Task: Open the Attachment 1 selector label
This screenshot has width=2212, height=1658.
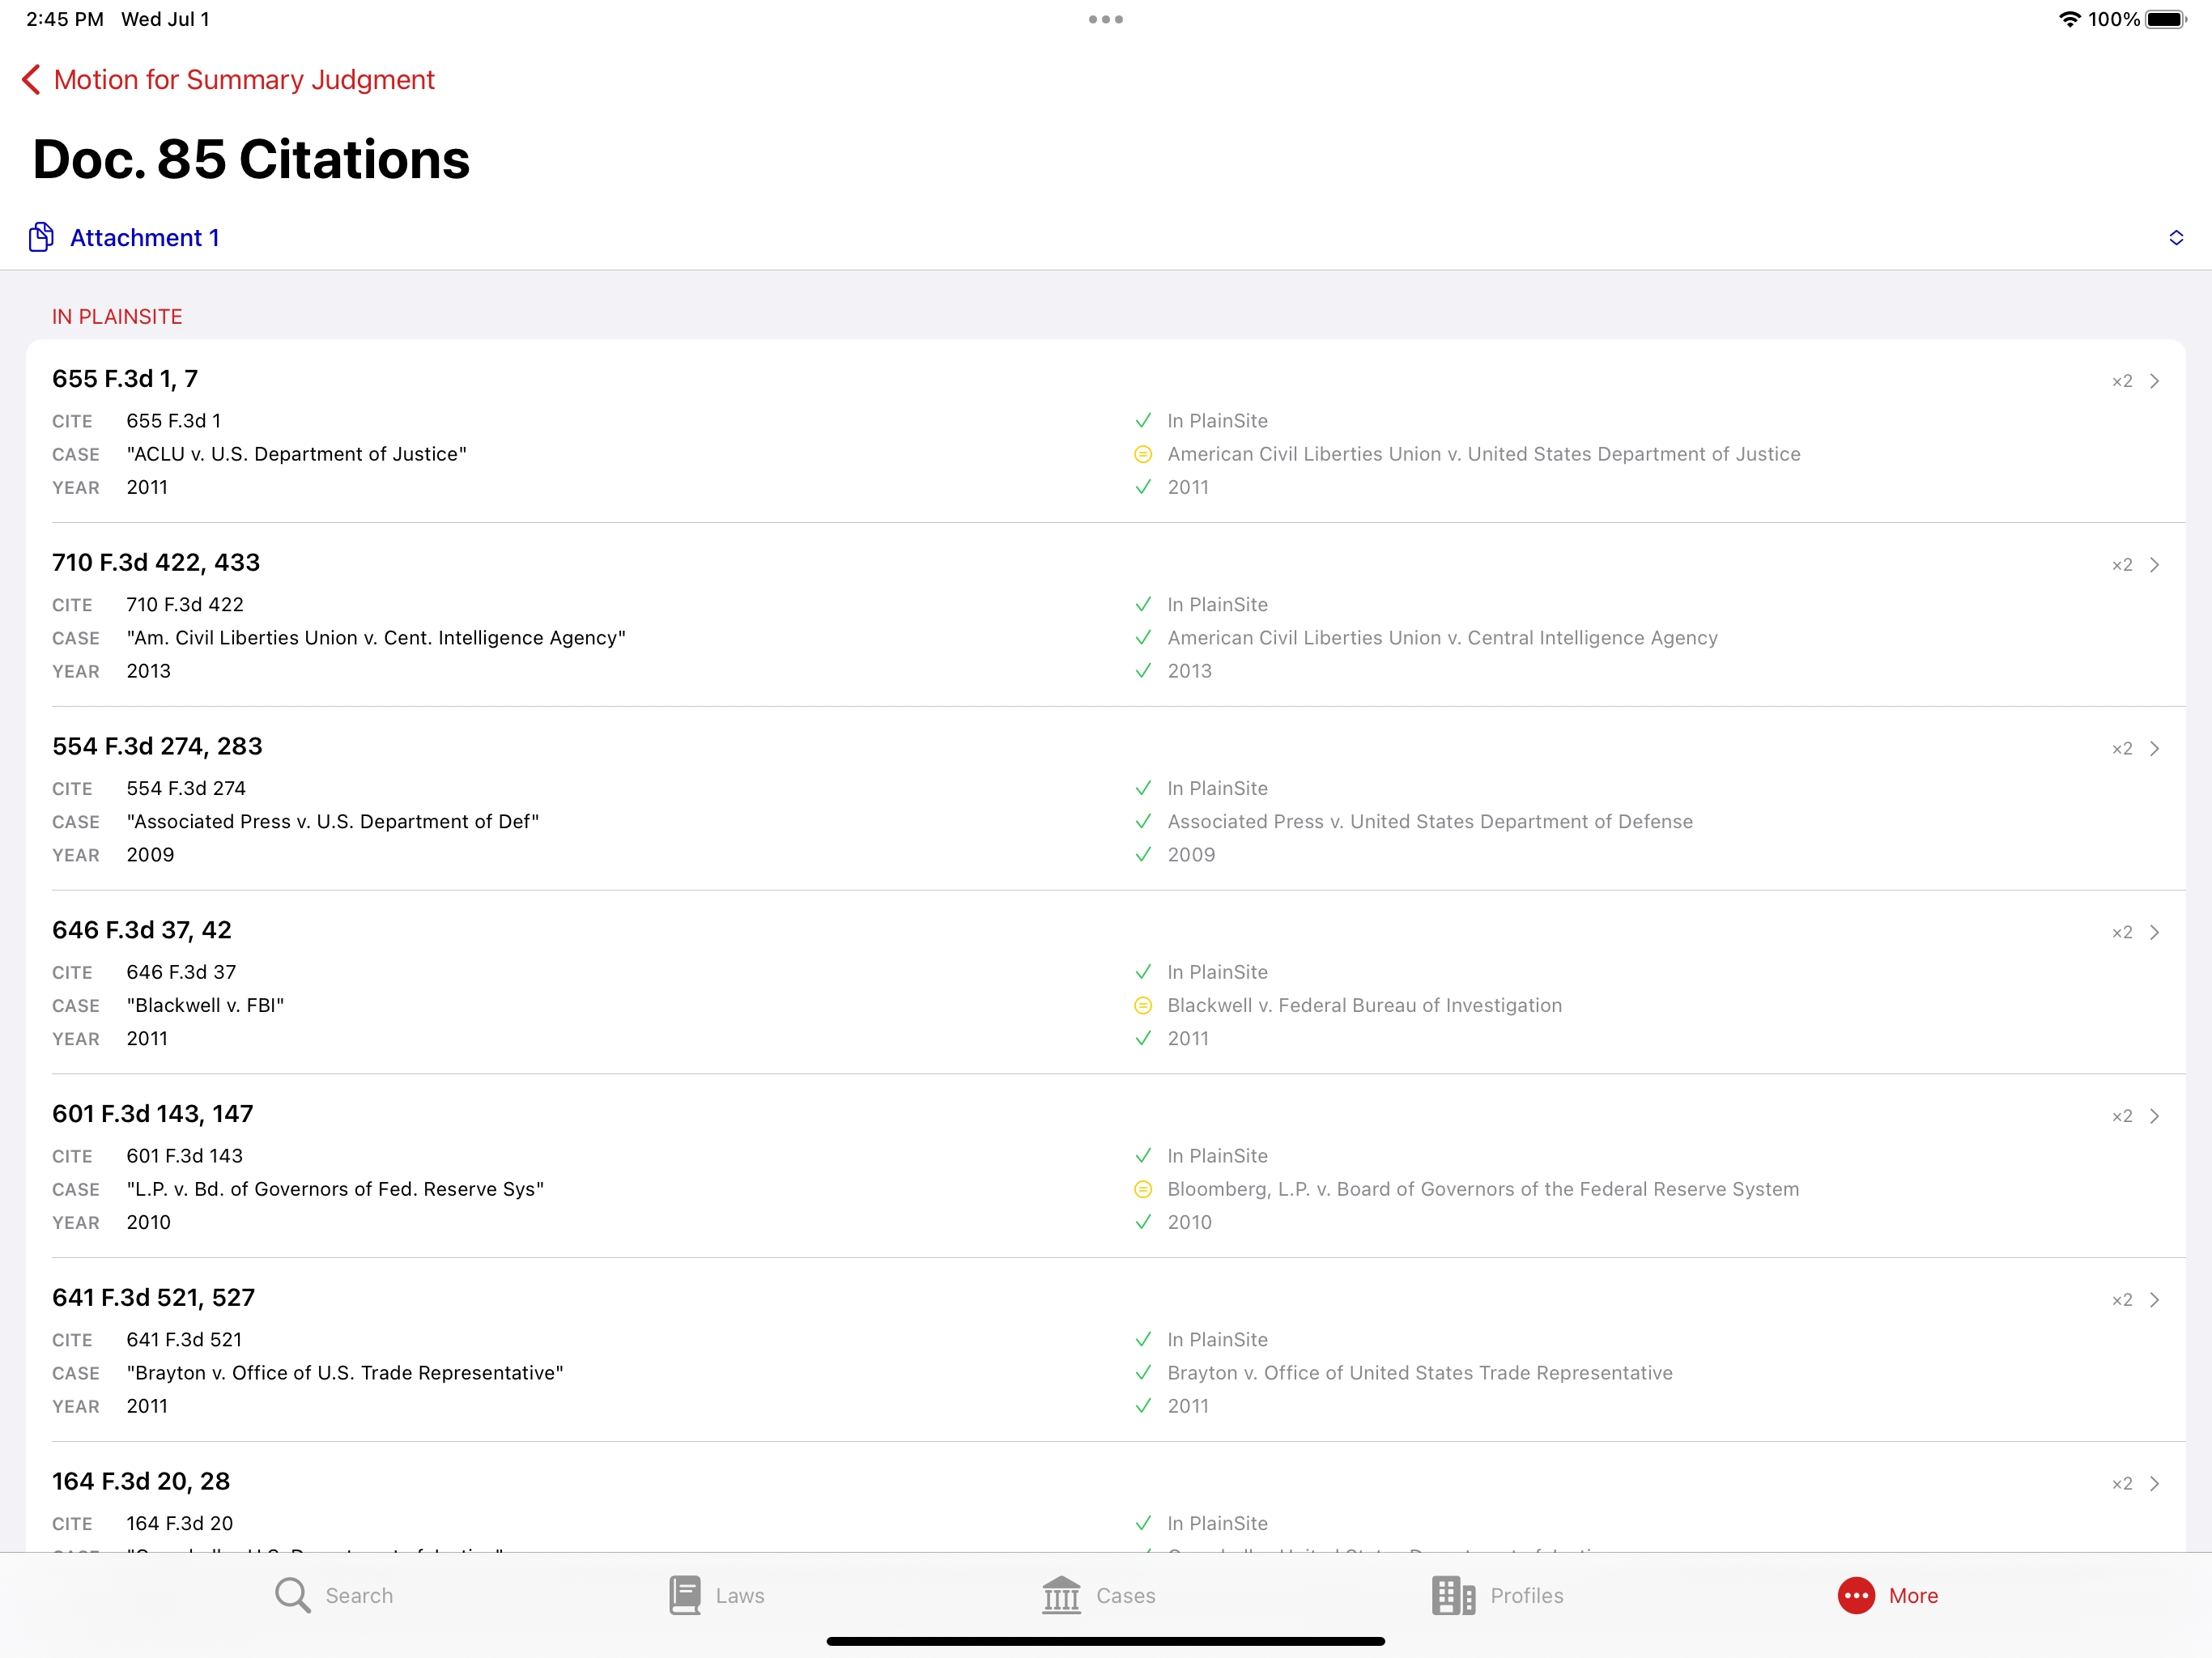Action: 145,237
